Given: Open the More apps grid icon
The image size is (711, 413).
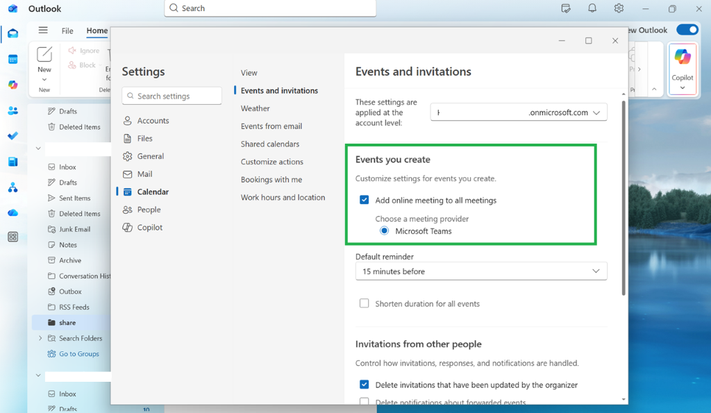Looking at the screenshot, I should (x=13, y=237).
